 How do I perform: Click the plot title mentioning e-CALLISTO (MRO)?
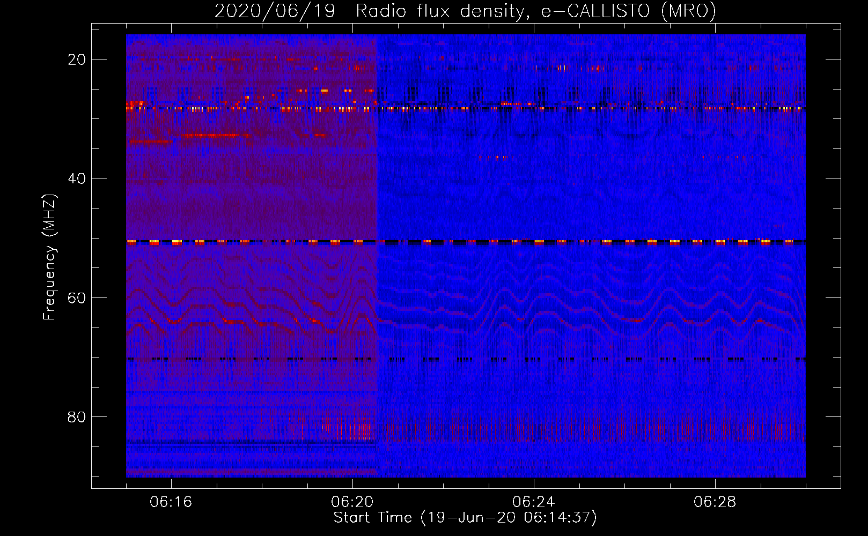click(465, 11)
